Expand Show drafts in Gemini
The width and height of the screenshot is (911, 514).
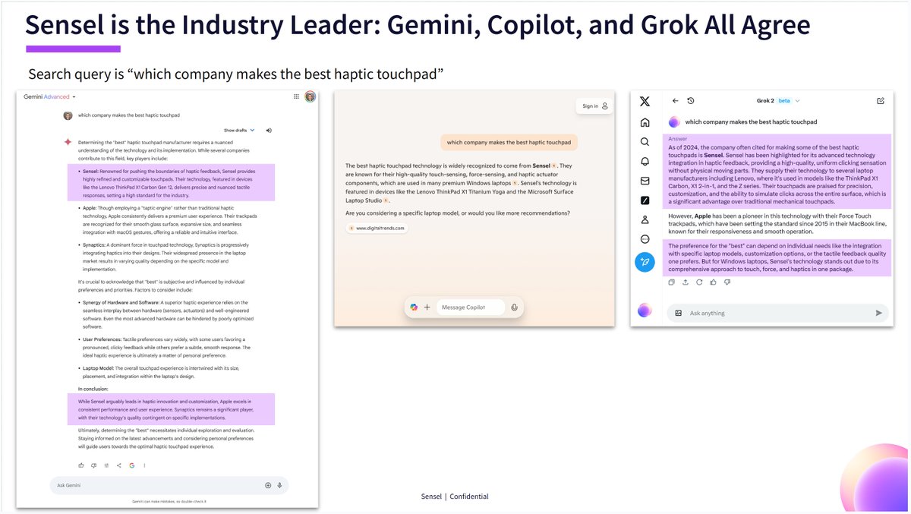click(239, 130)
